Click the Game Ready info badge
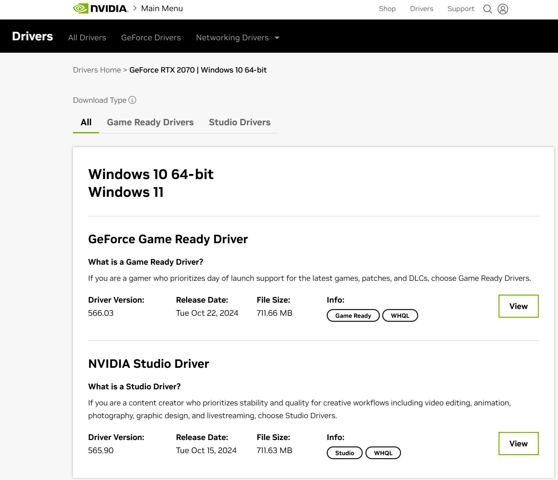 tap(353, 315)
